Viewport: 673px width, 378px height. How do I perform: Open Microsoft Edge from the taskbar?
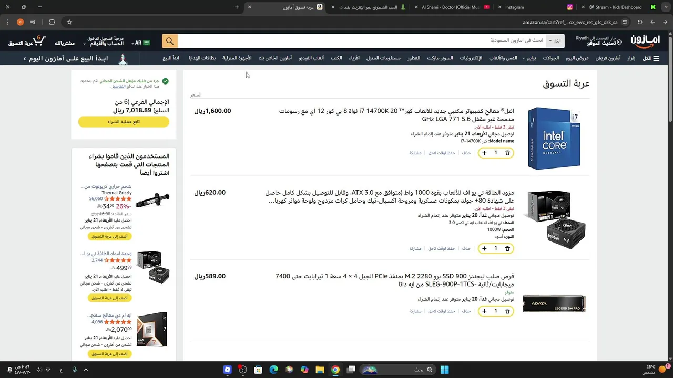pyautogui.click(x=273, y=370)
